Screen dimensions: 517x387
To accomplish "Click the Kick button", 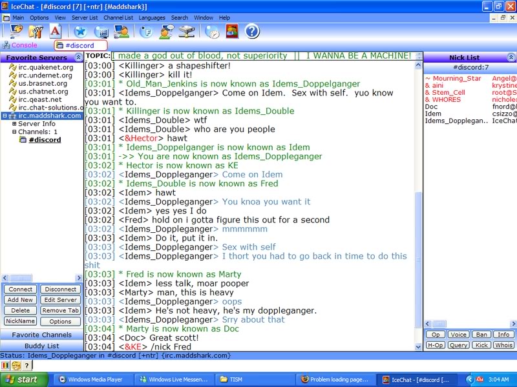I will tap(481, 345).
